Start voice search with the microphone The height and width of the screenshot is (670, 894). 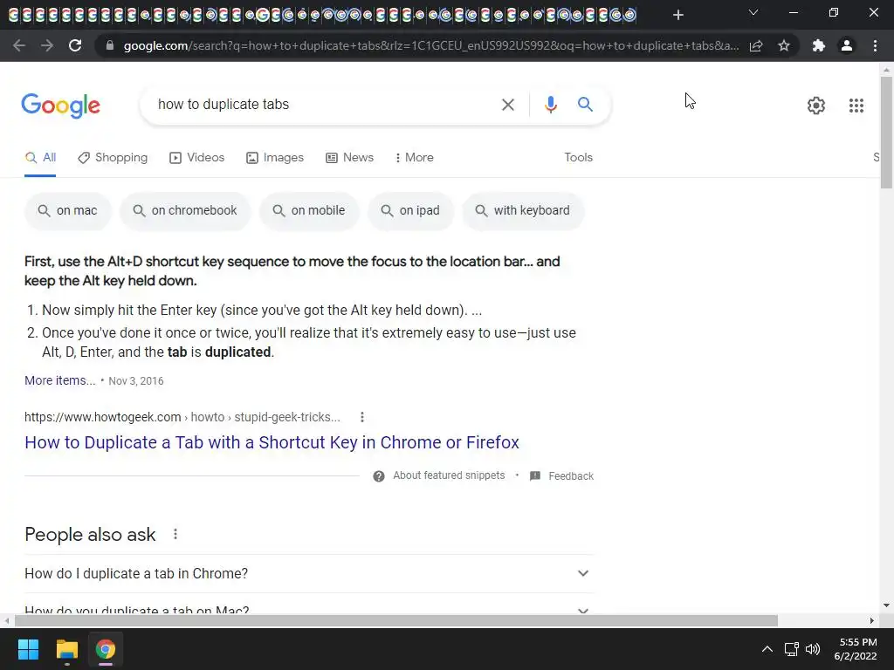550,105
